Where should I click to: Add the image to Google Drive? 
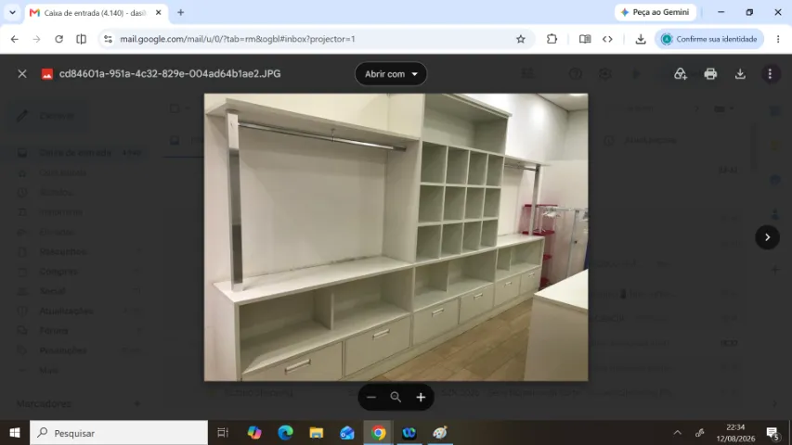(681, 73)
